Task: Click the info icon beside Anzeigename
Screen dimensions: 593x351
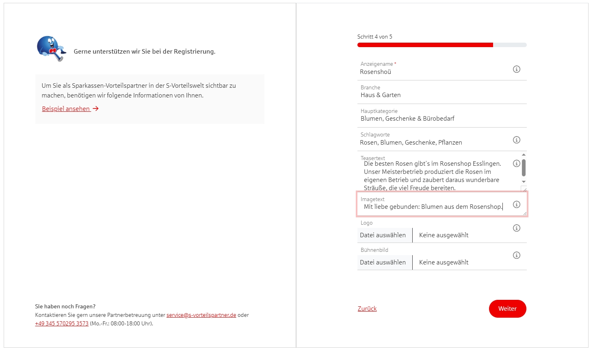Action: (x=517, y=69)
